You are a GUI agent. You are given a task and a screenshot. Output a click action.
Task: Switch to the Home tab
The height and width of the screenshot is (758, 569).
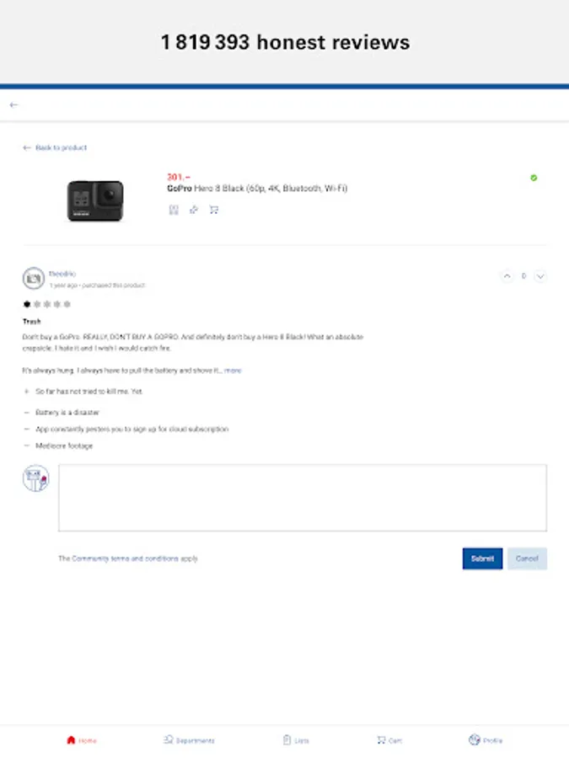coord(81,740)
